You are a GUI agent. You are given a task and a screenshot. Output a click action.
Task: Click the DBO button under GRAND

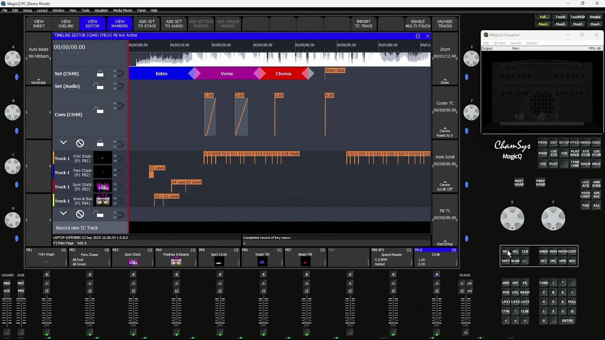point(7,283)
